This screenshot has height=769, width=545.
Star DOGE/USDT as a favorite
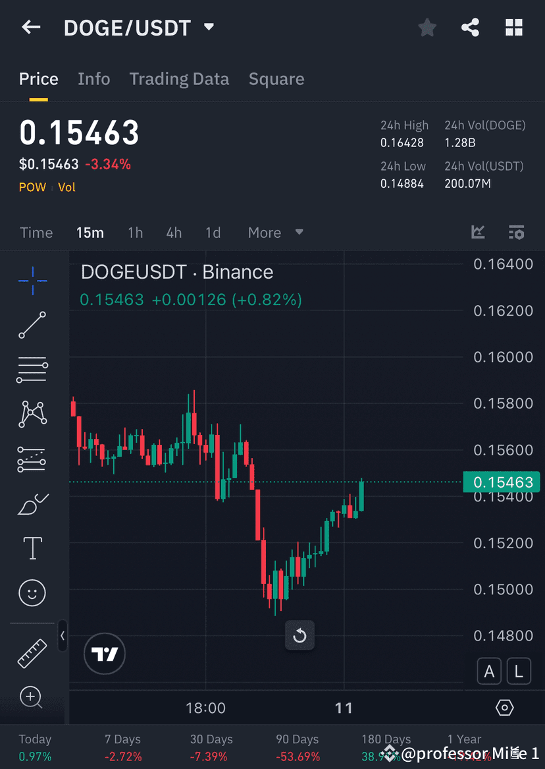tap(427, 27)
